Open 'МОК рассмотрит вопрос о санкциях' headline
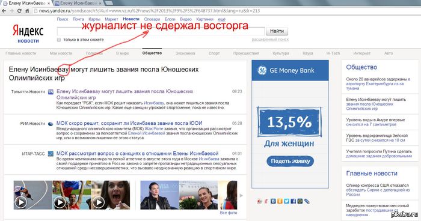This screenshot has height=221, width=421. click(138, 153)
